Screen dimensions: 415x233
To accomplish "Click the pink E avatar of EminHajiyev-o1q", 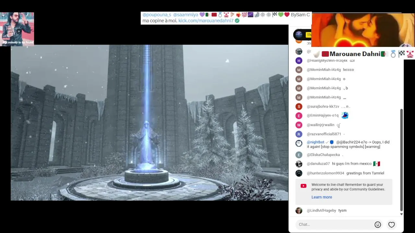I will click(299, 116).
